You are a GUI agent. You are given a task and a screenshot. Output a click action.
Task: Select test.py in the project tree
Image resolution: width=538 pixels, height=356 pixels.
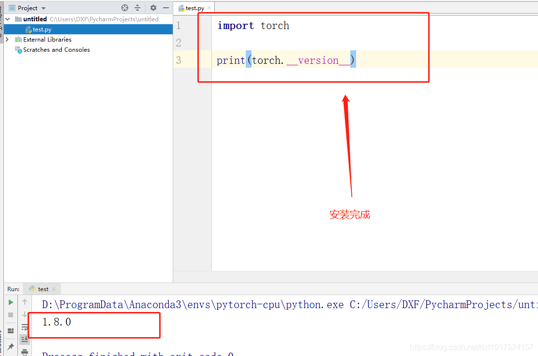click(42, 29)
